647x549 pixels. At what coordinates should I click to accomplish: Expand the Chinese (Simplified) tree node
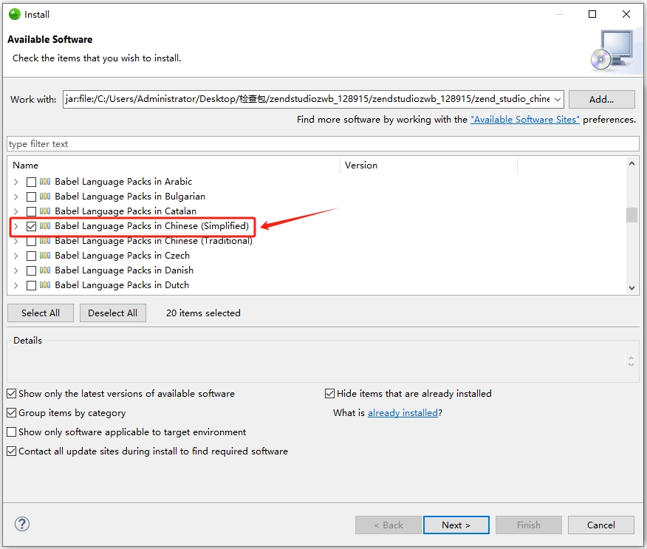(x=16, y=226)
